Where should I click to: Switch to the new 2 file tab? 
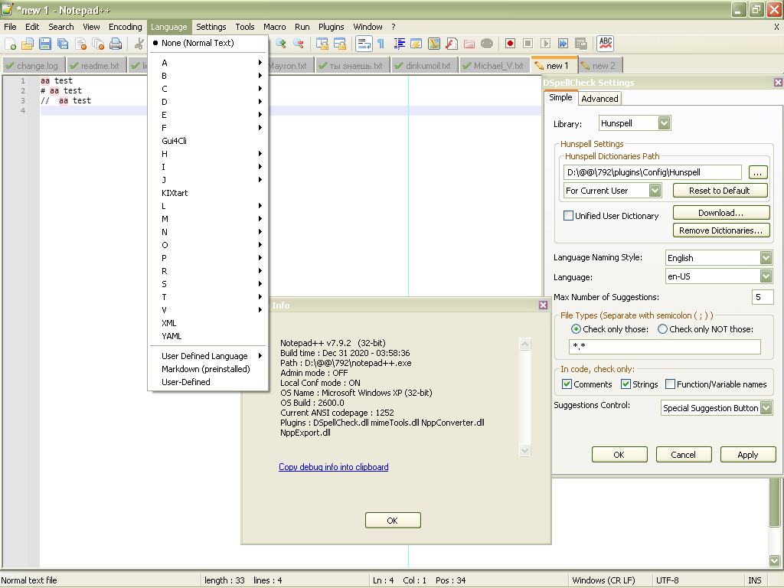(x=599, y=66)
